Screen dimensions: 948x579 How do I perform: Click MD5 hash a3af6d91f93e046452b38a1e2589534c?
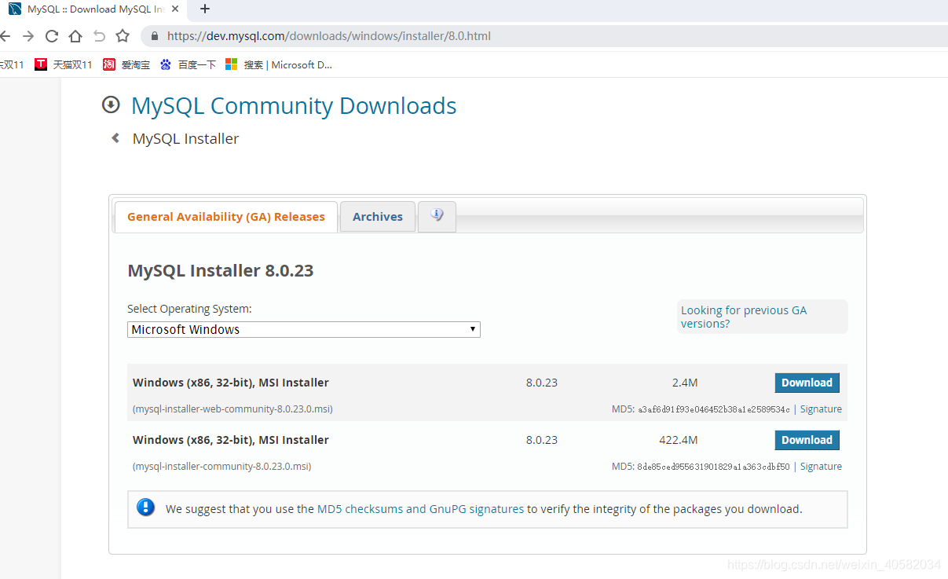point(714,409)
